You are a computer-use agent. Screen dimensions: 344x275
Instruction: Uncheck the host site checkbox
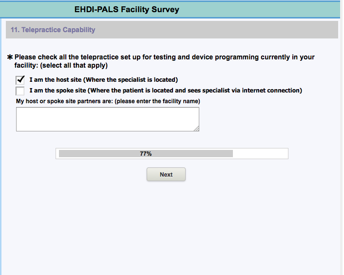click(x=20, y=80)
